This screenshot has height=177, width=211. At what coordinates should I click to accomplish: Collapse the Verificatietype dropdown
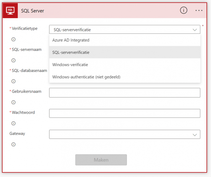click(124, 29)
